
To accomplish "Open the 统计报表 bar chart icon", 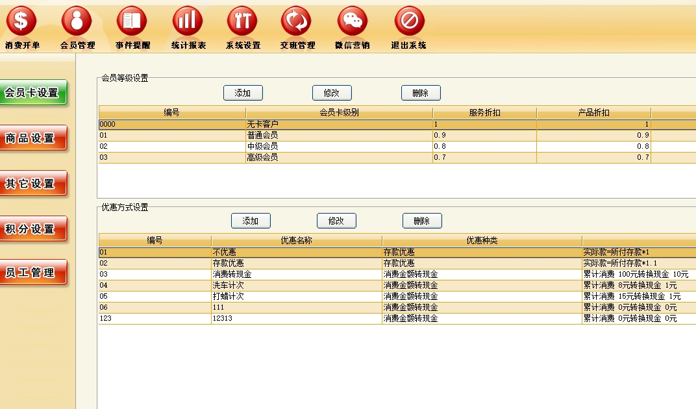I will (188, 21).
